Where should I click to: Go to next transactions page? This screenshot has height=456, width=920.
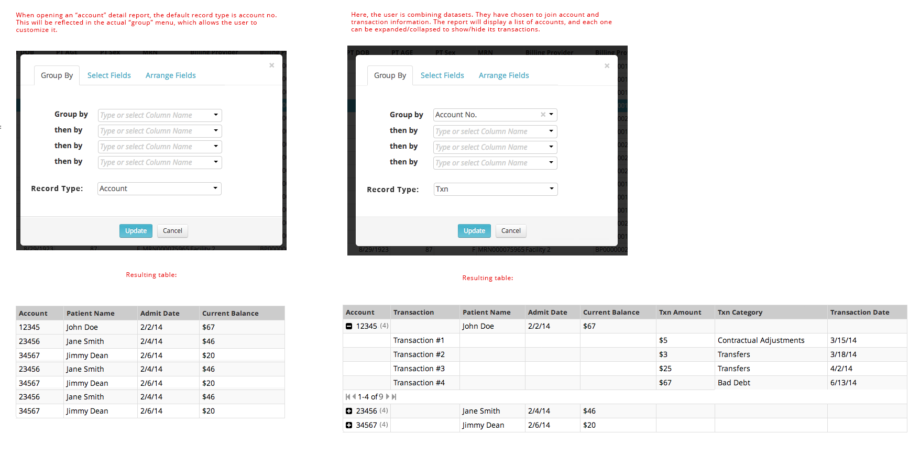pos(388,397)
